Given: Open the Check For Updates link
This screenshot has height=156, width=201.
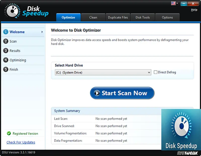Looking at the screenshot, I should pyautogui.click(x=21, y=142).
